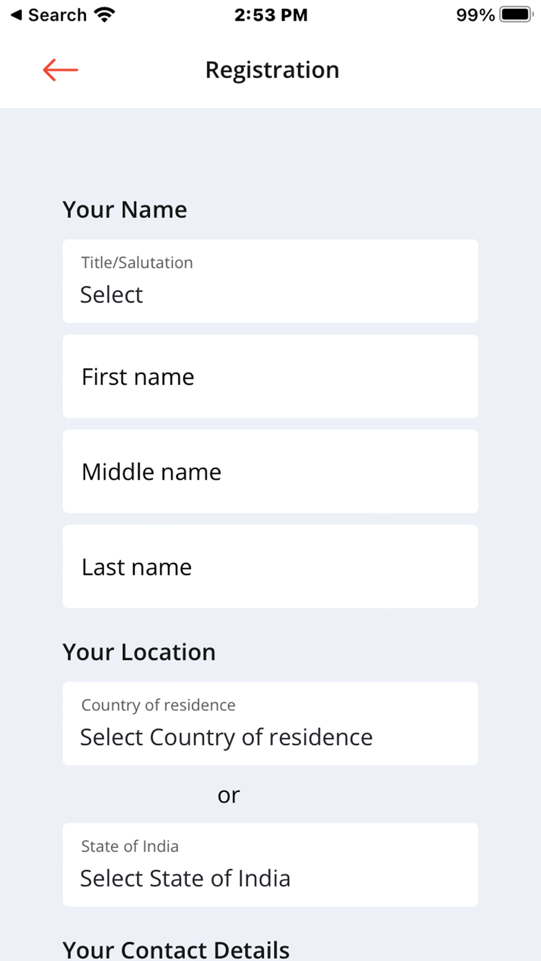Tap the Registration page title

(272, 70)
